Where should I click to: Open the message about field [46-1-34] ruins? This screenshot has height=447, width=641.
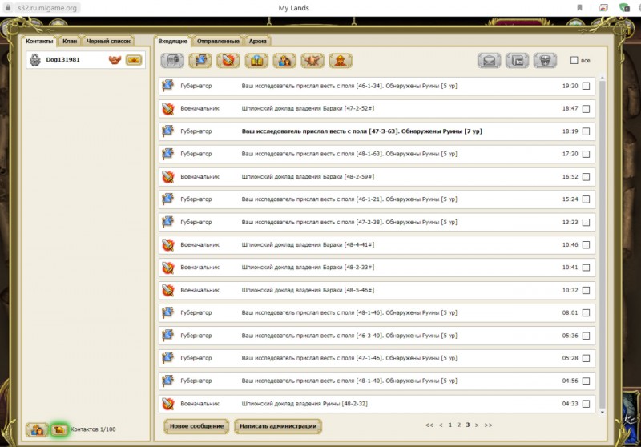click(377, 86)
